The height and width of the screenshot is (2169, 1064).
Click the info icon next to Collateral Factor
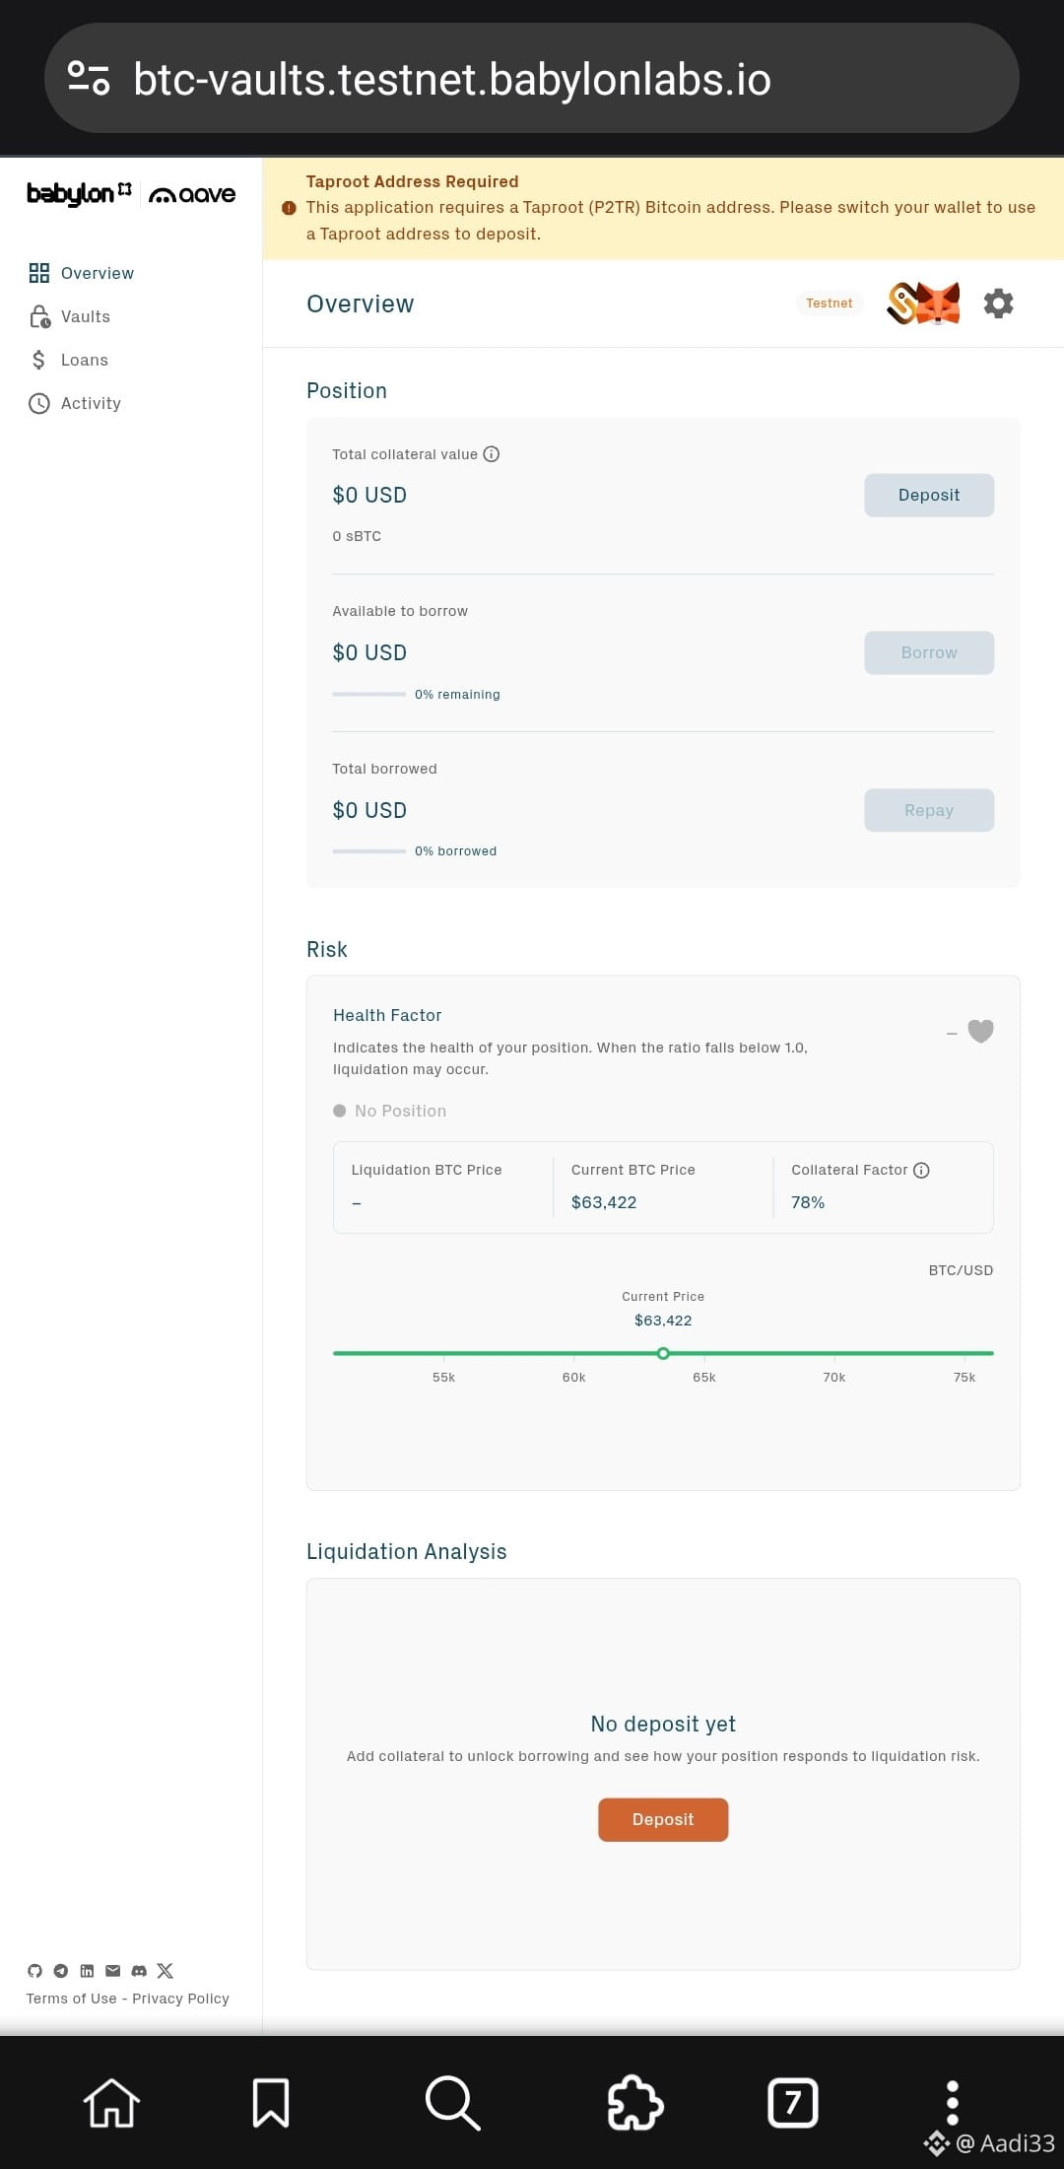(x=922, y=1171)
